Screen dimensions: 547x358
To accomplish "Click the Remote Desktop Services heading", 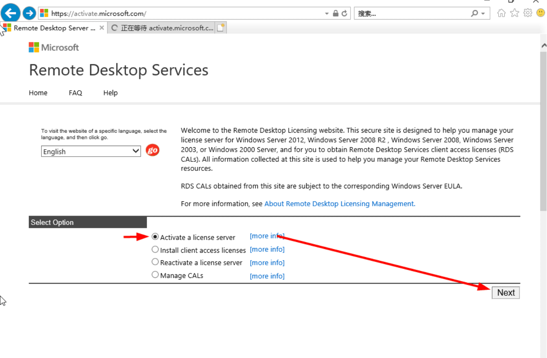I will pyautogui.click(x=119, y=70).
